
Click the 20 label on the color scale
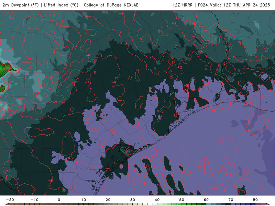(108, 200)
